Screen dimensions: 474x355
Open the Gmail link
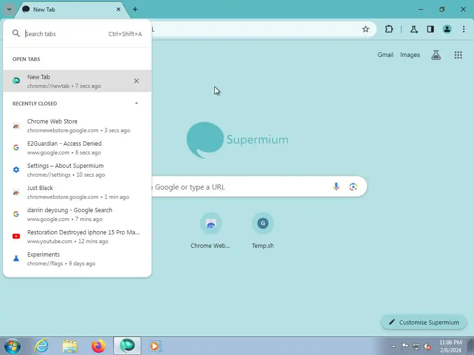point(385,55)
